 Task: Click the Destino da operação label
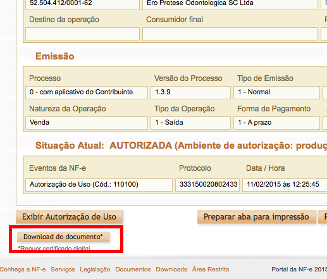click(64, 20)
